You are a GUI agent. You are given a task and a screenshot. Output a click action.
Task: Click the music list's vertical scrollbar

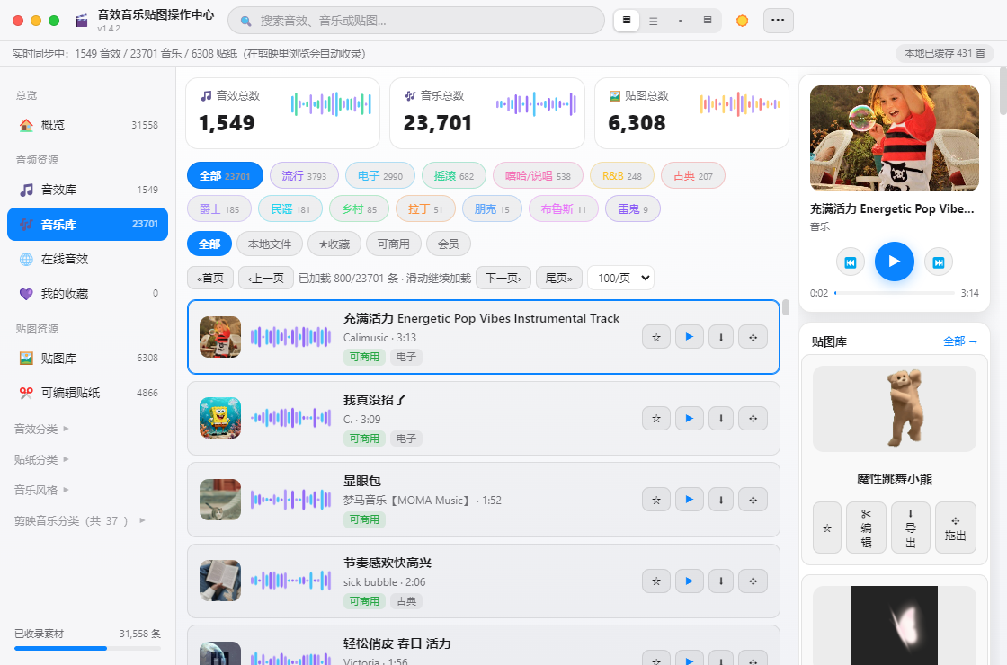pyautogui.click(x=786, y=308)
